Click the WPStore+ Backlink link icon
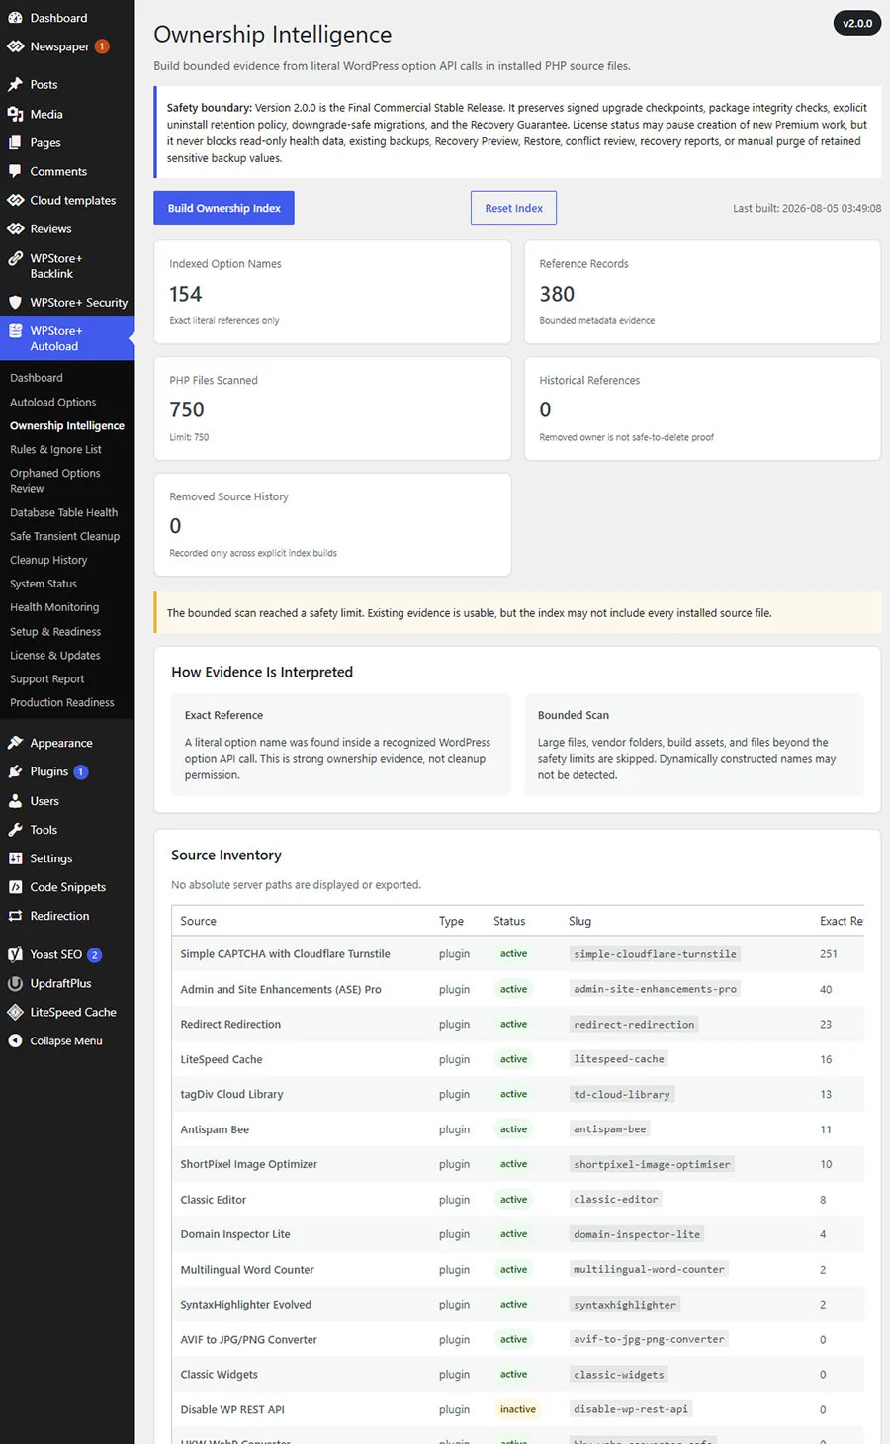890x1444 pixels. pyautogui.click(x=15, y=258)
